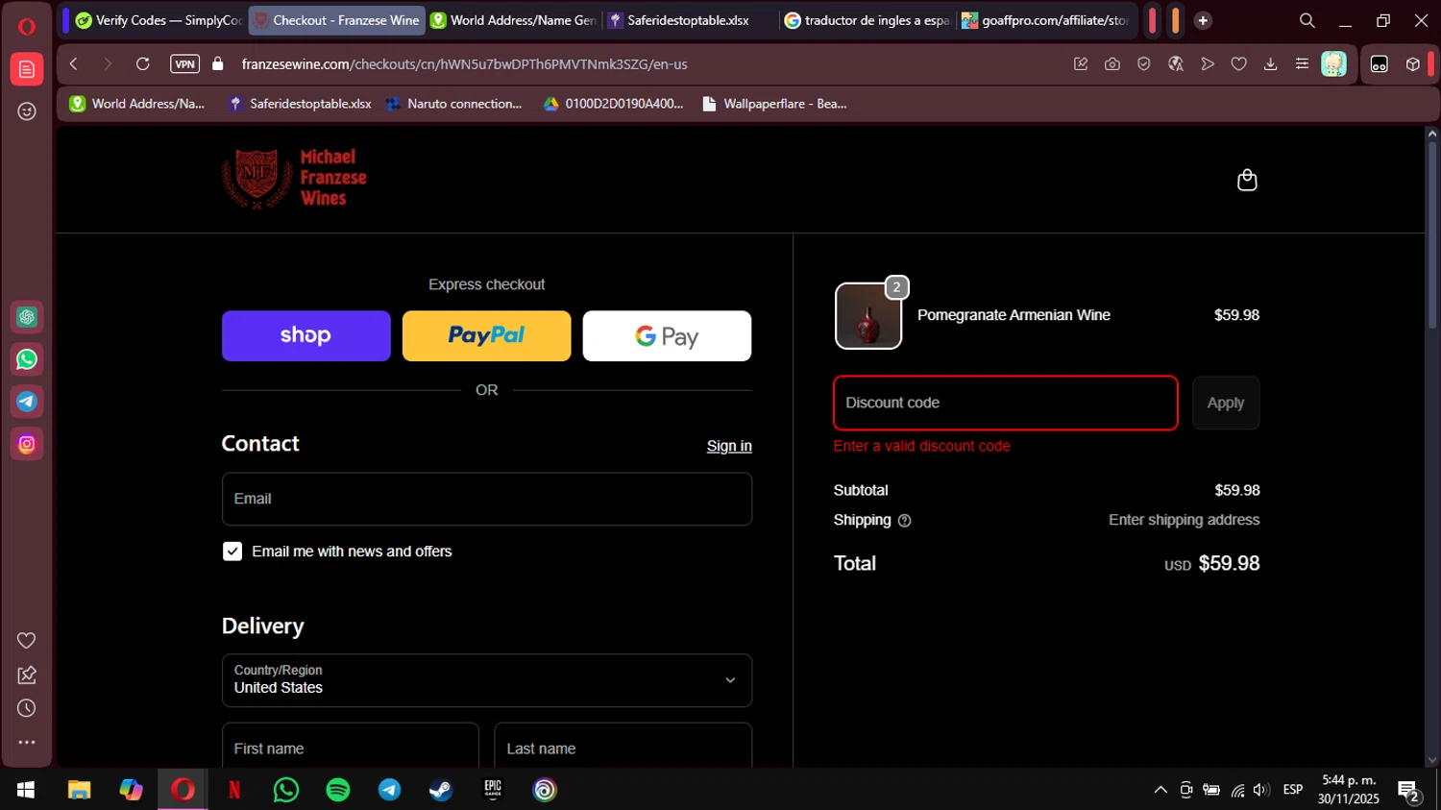Add page to bookmarks heart in toolbar
Viewport: 1441px width, 810px height.
(1238, 64)
